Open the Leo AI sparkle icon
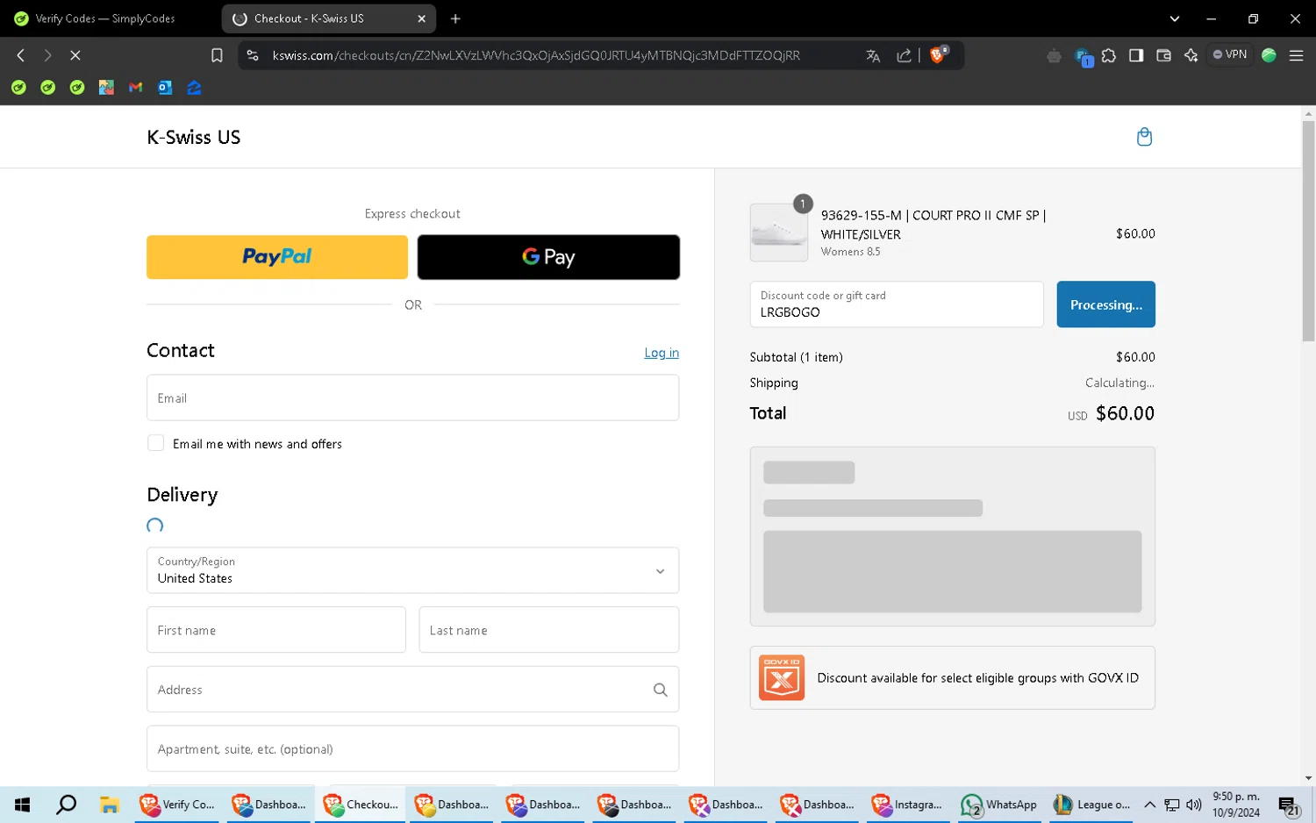This screenshot has height=823, width=1316. click(1191, 55)
